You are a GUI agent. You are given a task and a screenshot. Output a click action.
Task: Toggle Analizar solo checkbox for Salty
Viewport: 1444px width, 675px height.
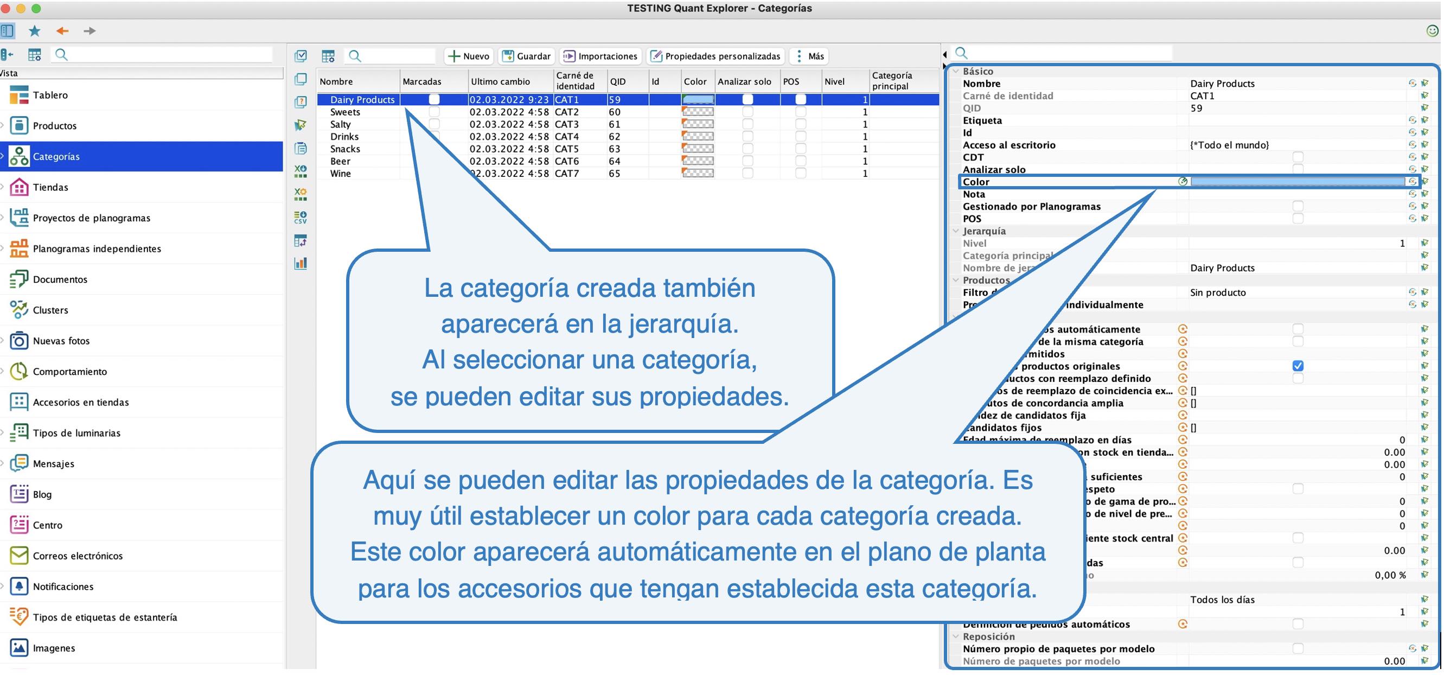(747, 124)
